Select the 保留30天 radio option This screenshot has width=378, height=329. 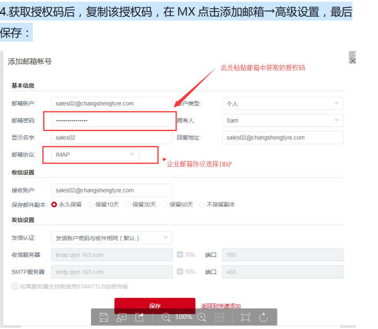point(128,204)
